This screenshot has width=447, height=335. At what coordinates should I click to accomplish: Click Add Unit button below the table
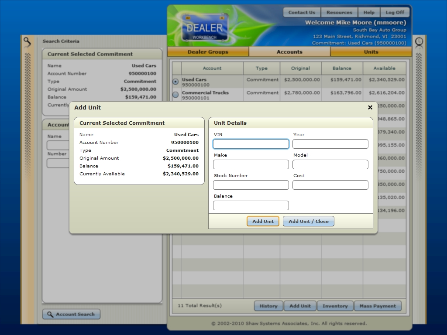coord(300,306)
